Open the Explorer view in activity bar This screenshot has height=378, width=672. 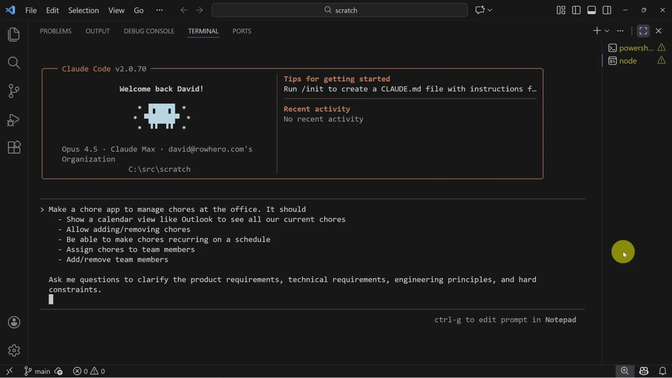tap(14, 34)
